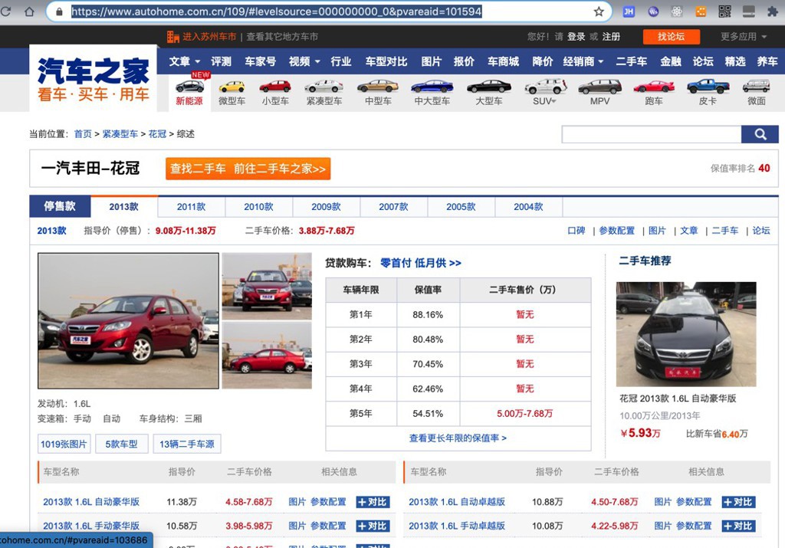The height and width of the screenshot is (548, 785).
Task: Add 2013款 1.6L 自动豪华版 to compare
Action: [x=373, y=502]
